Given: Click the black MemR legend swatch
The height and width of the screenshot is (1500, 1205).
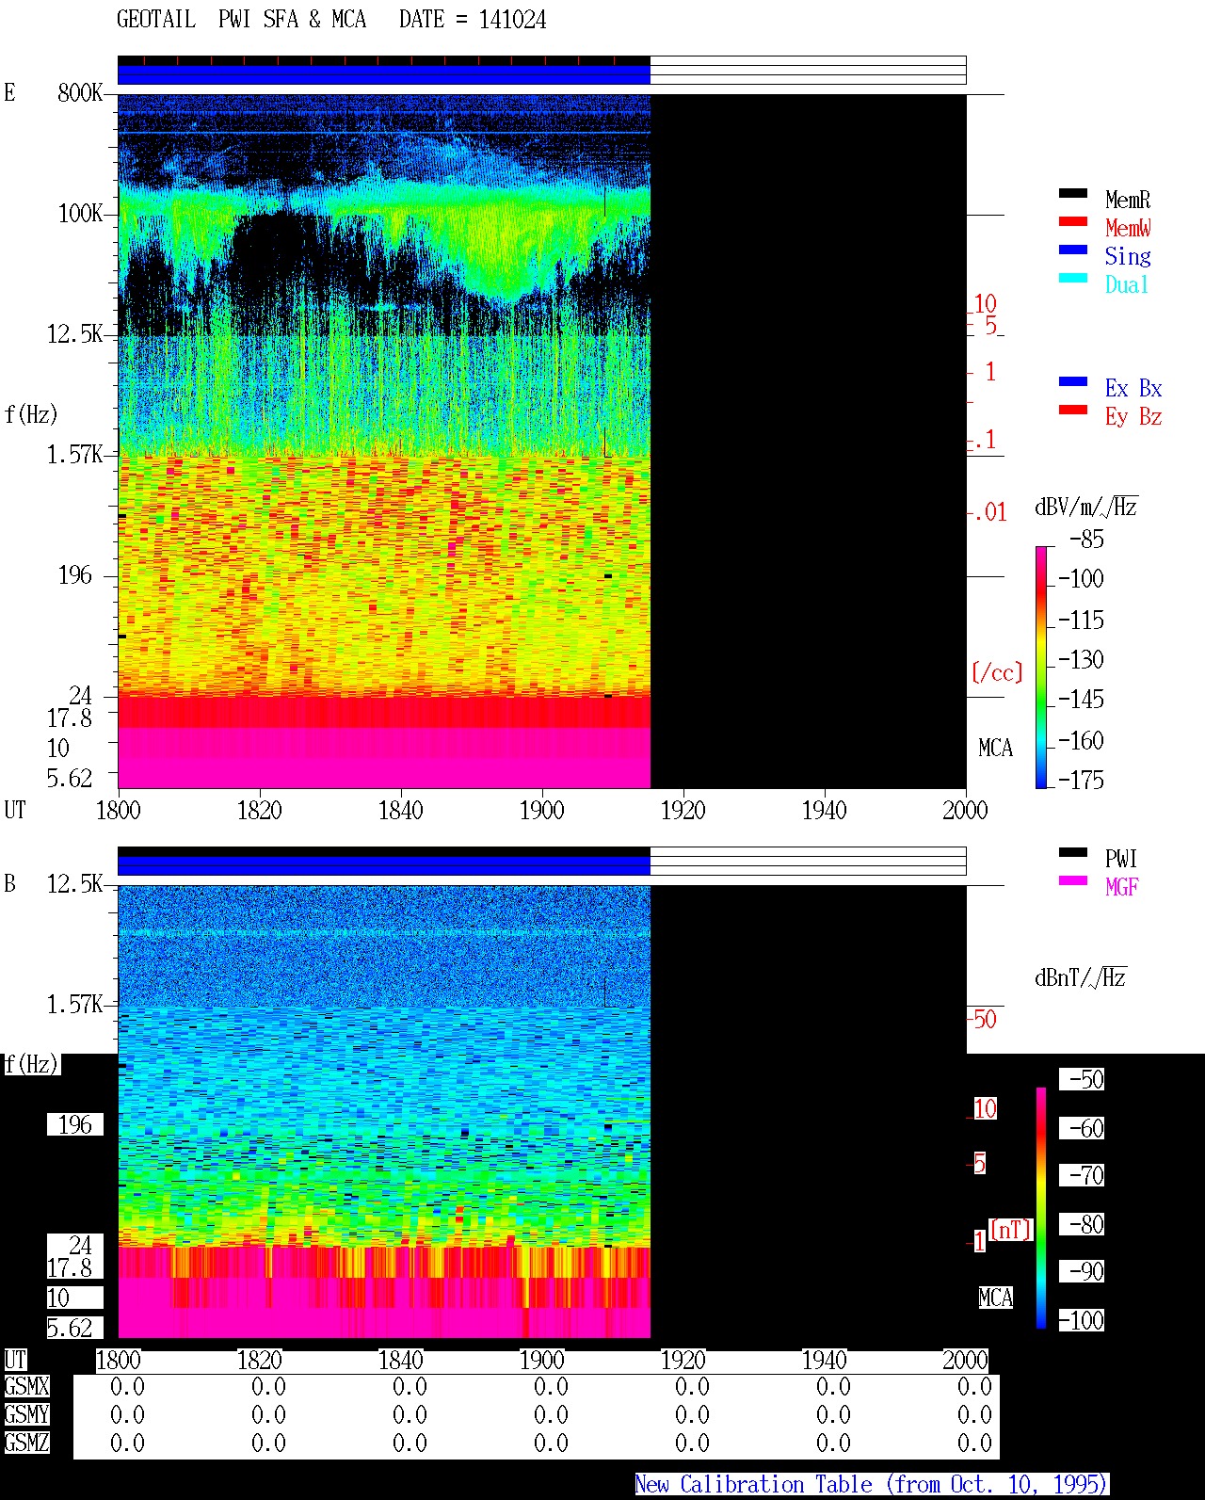Looking at the screenshot, I should coord(1073,193).
